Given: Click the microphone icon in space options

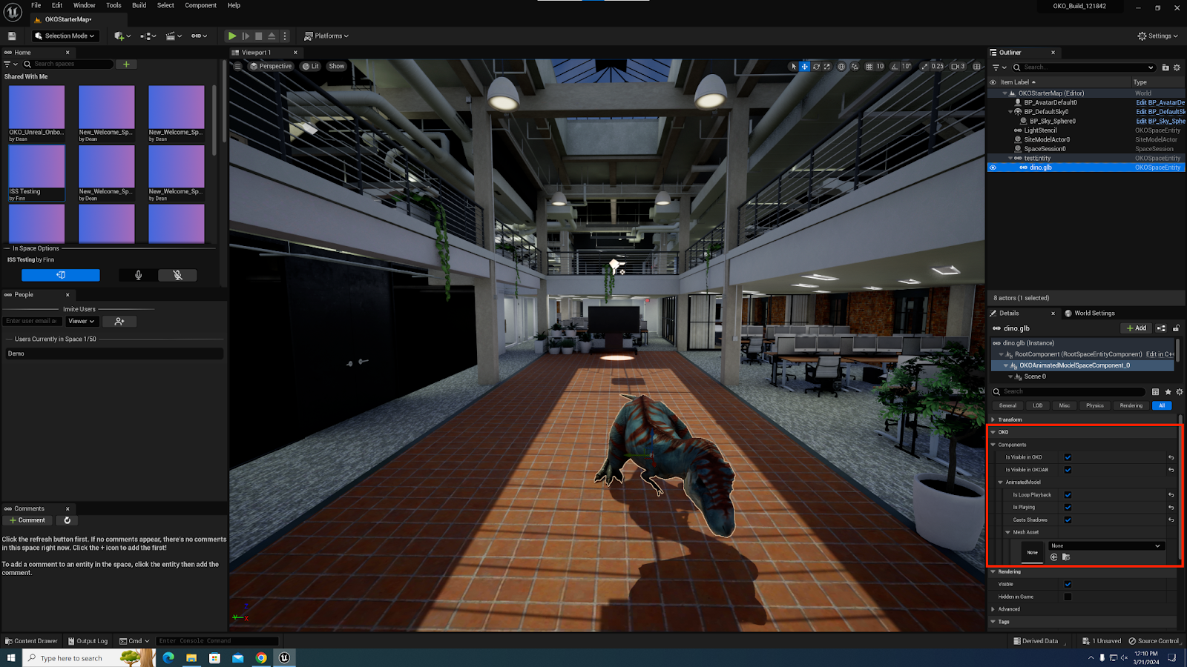Looking at the screenshot, I should click(x=138, y=275).
